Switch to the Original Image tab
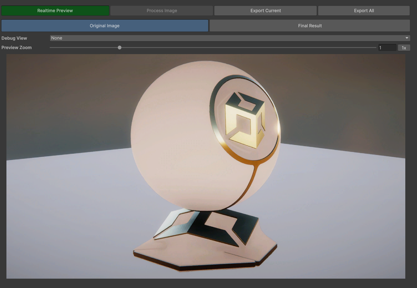The image size is (417, 288). tap(105, 26)
